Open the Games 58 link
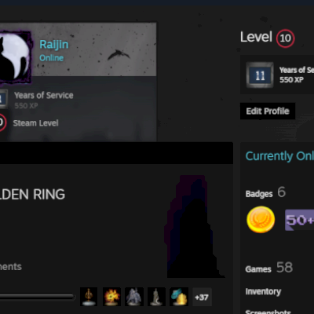The height and width of the screenshot is (314, 314). tap(268, 268)
